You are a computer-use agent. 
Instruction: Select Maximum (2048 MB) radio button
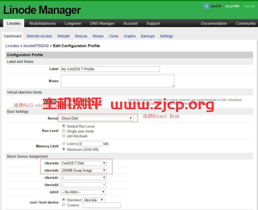click(64, 149)
